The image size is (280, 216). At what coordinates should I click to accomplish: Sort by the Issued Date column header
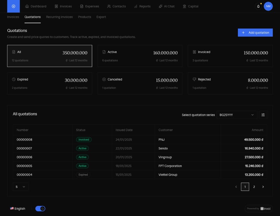124,130
